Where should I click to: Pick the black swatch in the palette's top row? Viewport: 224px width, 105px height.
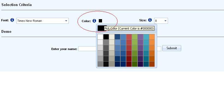[x=106, y=37]
